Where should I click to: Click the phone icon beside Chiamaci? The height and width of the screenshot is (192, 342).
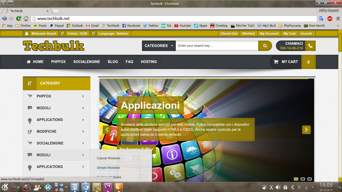click(310, 46)
